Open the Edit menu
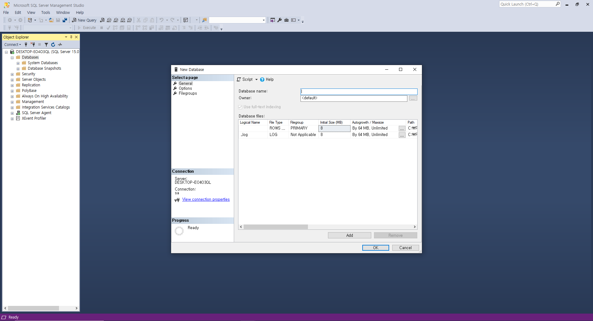This screenshot has height=321, width=593. click(x=18, y=13)
